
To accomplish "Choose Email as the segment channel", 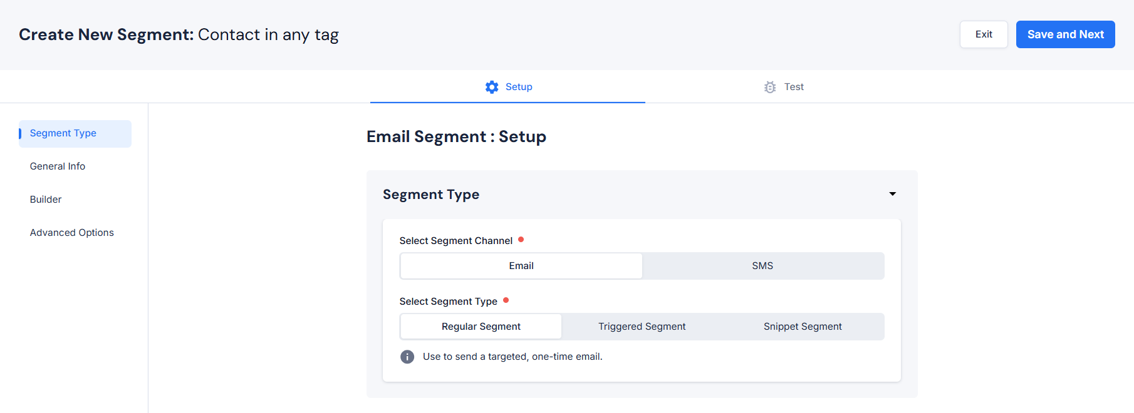I will click(521, 266).
